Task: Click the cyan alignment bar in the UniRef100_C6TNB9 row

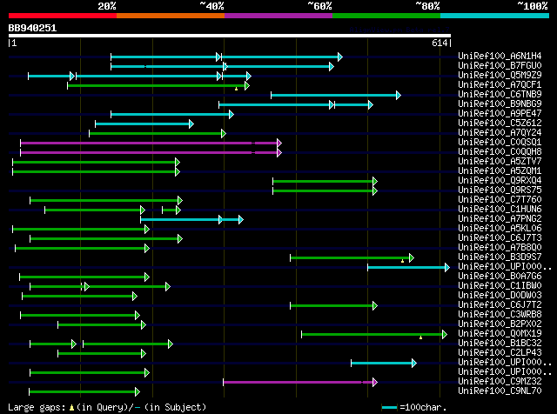Action: [336, 95]
